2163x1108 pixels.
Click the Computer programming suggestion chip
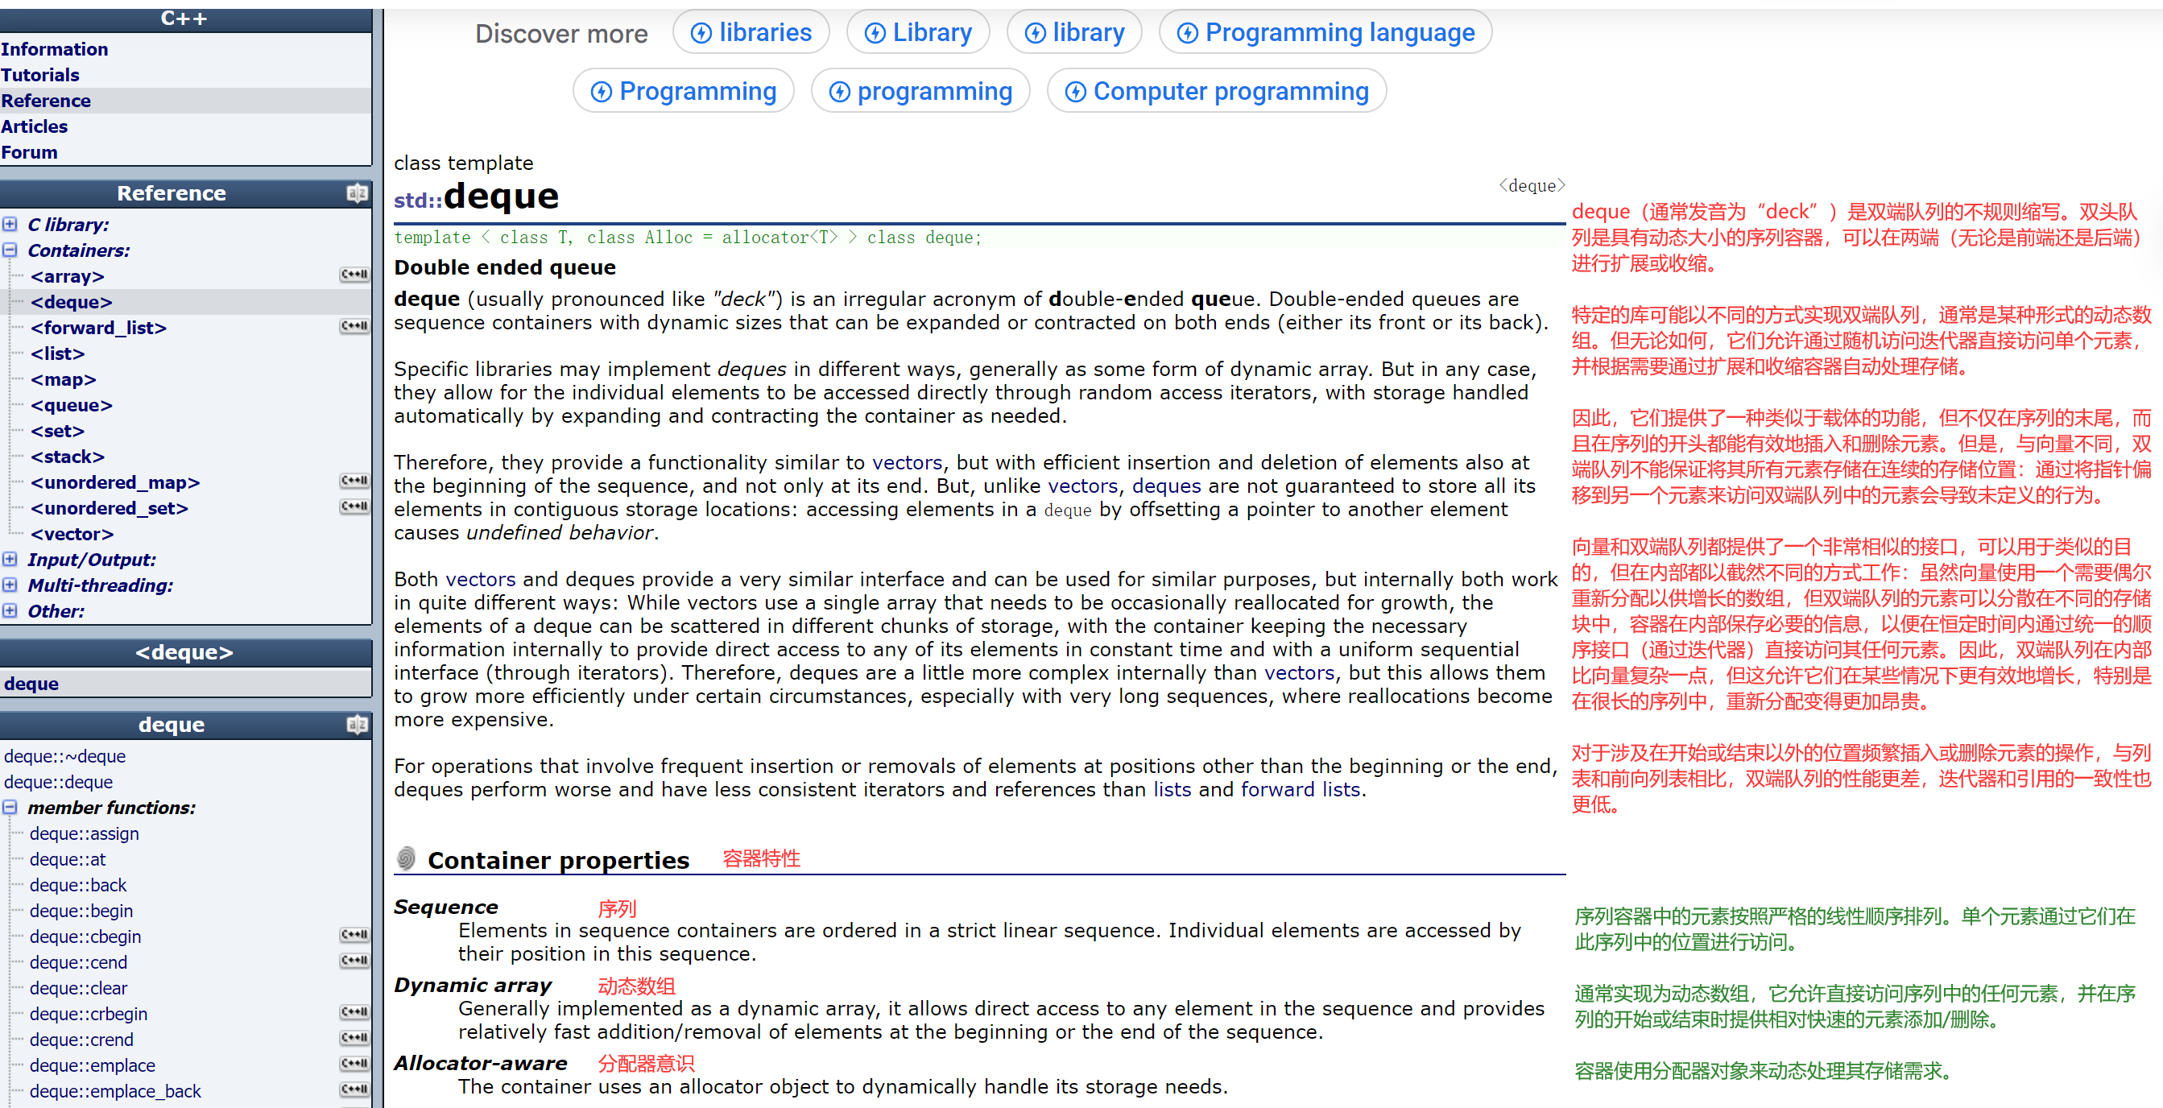pyautogui.click(x=1216, y=92)
